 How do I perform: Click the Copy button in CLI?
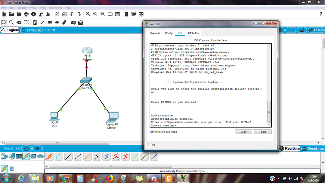(x=243, y=132)
